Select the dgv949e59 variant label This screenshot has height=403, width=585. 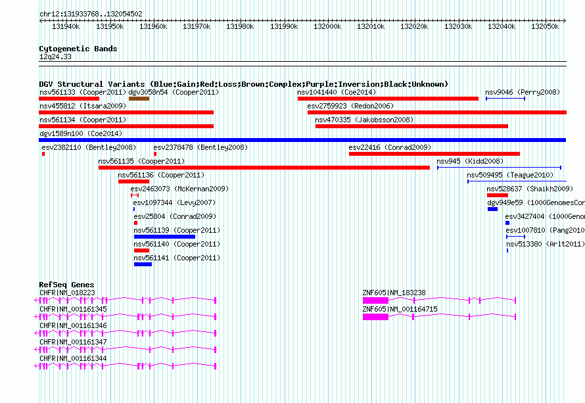536,202
